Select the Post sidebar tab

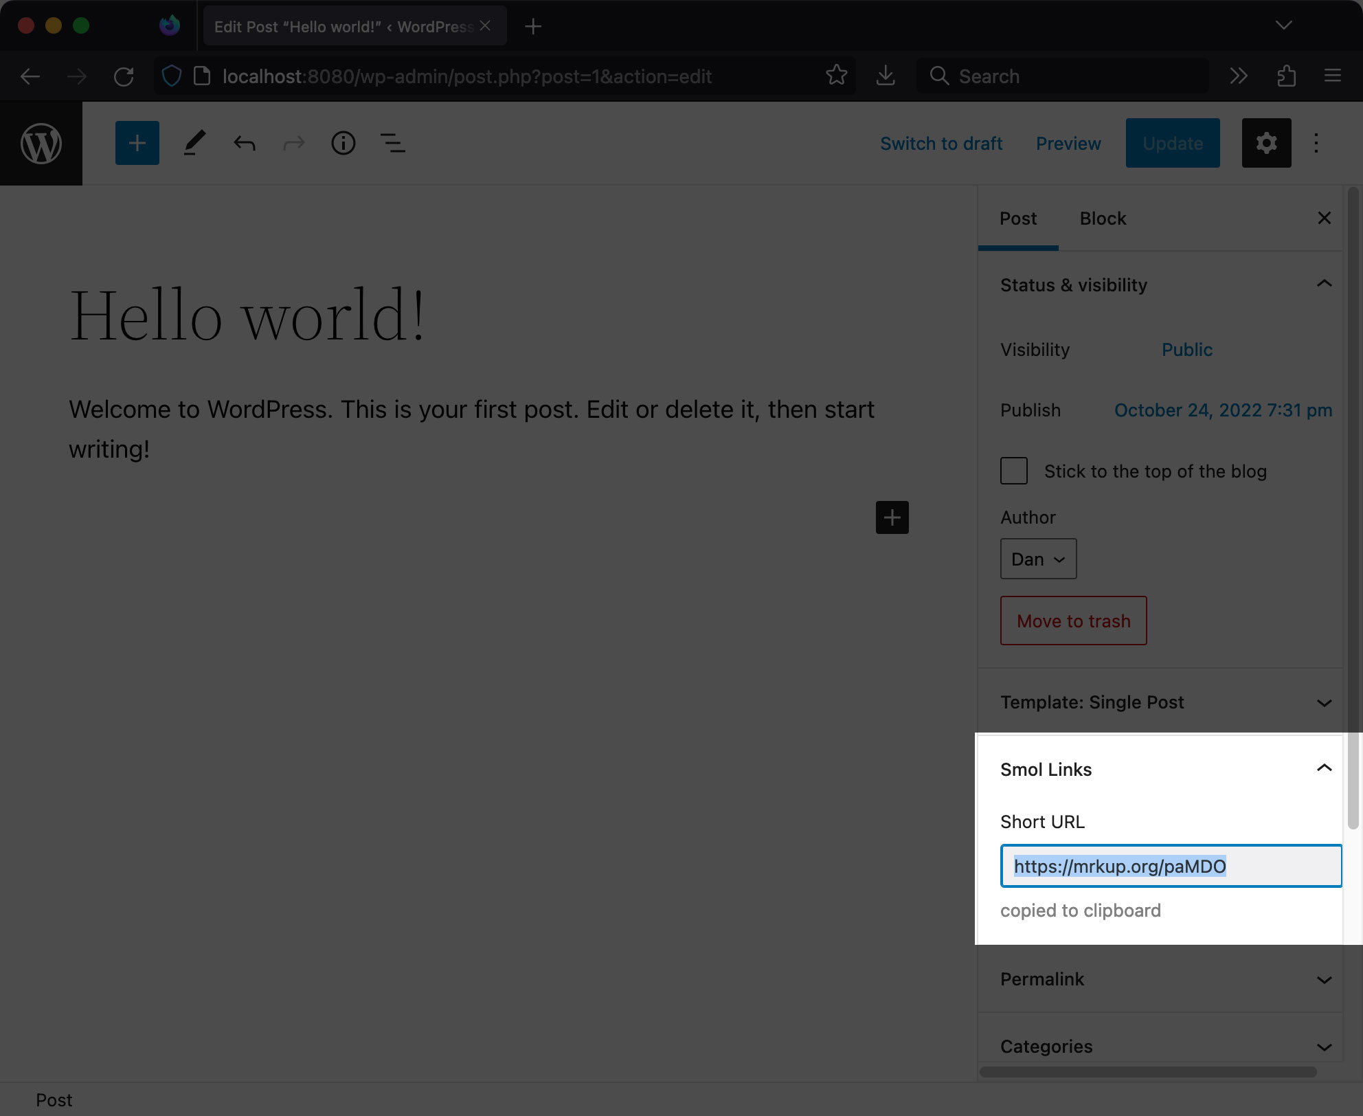[x=1017, y=219]
